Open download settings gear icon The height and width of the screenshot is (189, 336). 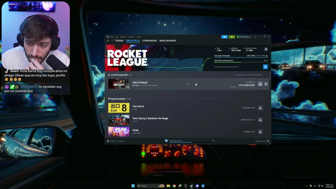266,49
